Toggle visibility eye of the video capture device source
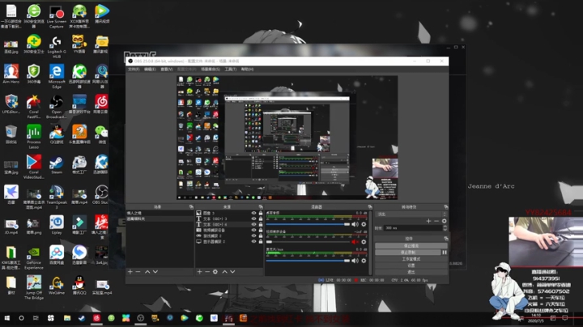Viewport: 583px width, 327px height. 254,230
